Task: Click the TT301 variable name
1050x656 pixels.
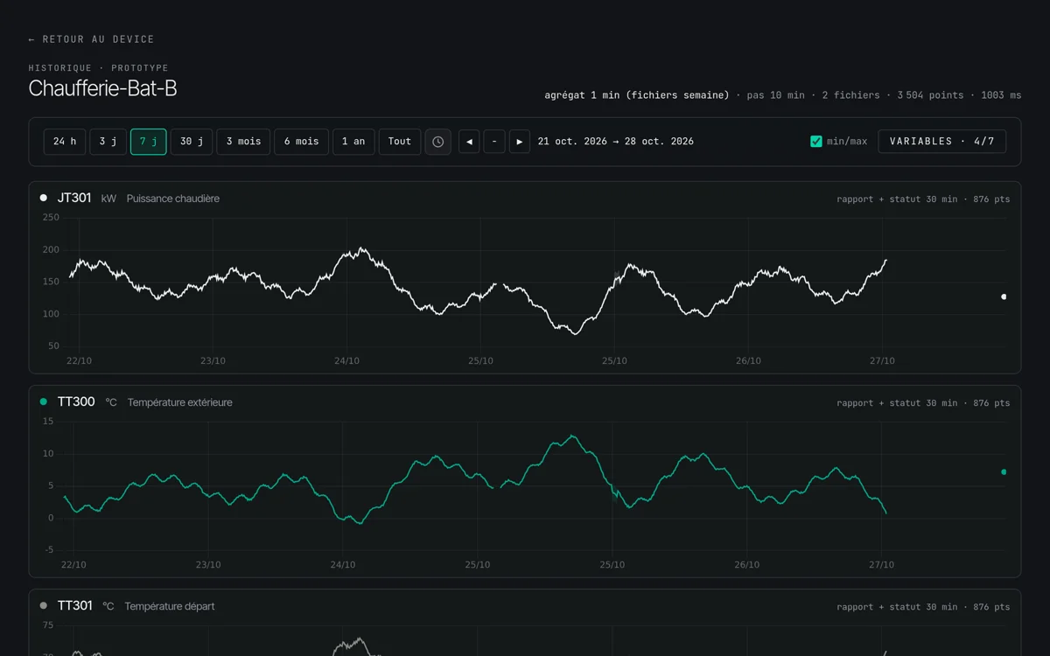Action: [75, 605]
